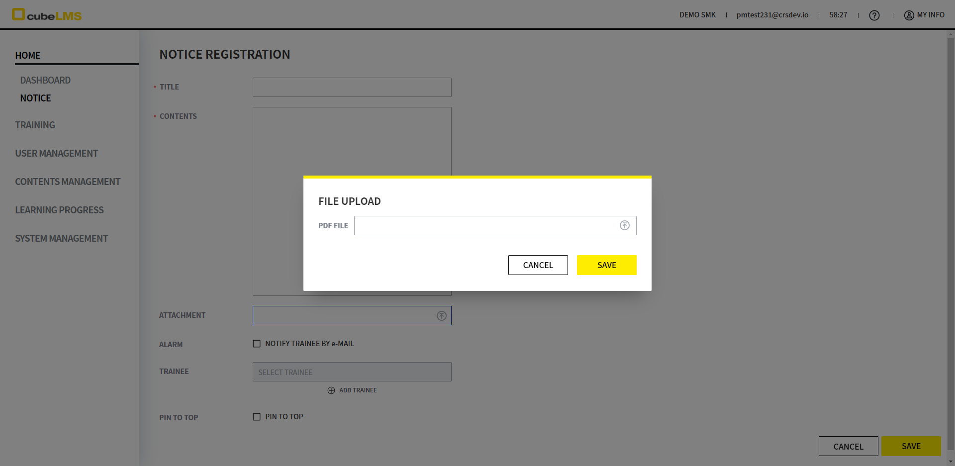Click the cubeLMS logo icon
This screenshot has width=955, height=466.
[x=18, y=14]
